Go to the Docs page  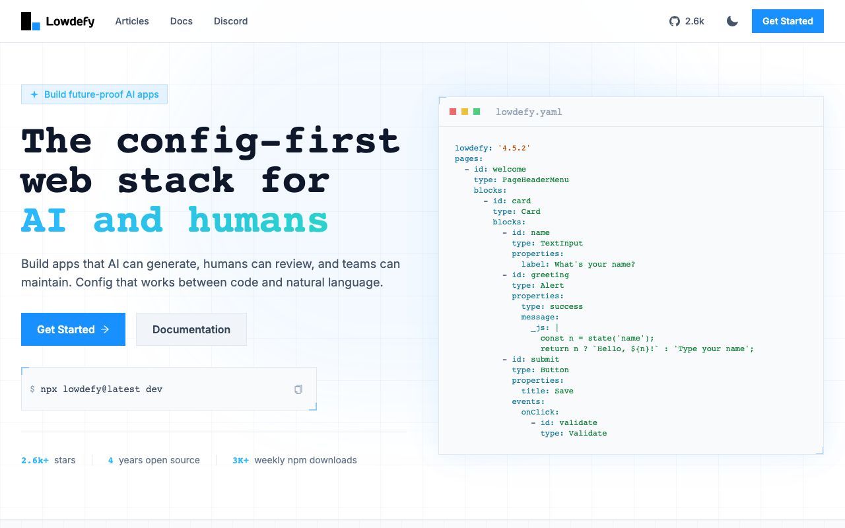click(x=182, y=21)
